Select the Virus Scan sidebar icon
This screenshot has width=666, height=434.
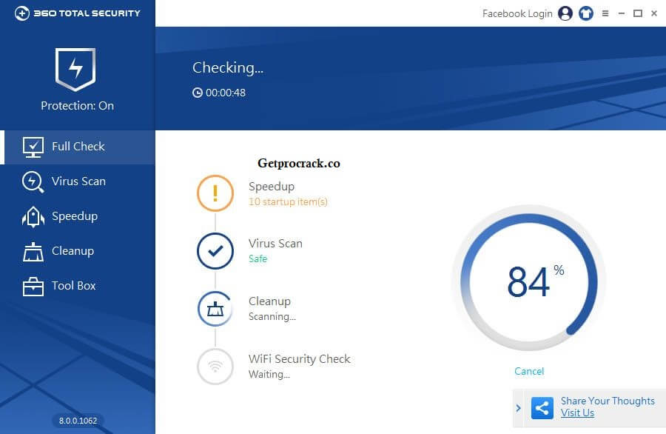click(33, 181)
